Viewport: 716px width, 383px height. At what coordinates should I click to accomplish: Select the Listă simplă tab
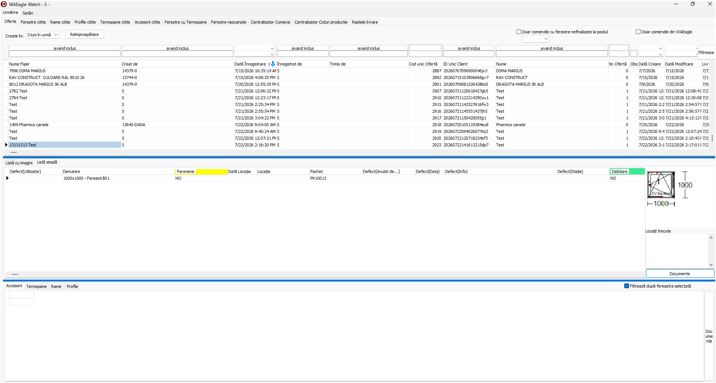47,162
